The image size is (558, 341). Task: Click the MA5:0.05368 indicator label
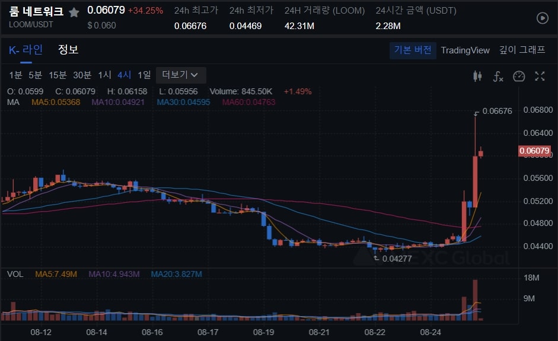tap(56, 103)
